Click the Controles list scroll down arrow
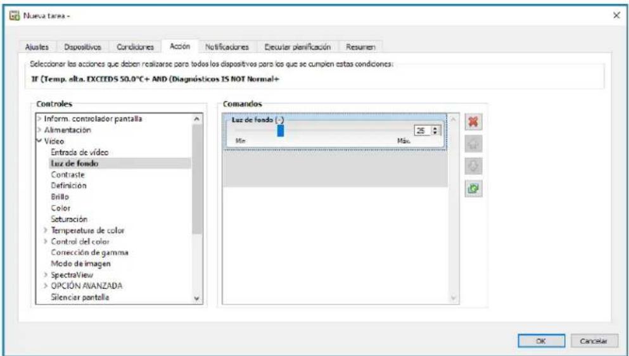 (x=196, y=298)
